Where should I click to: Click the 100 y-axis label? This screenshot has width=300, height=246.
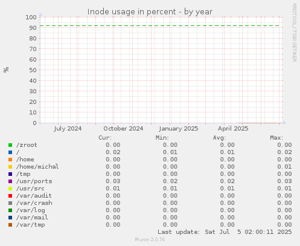tap(31, 18)
